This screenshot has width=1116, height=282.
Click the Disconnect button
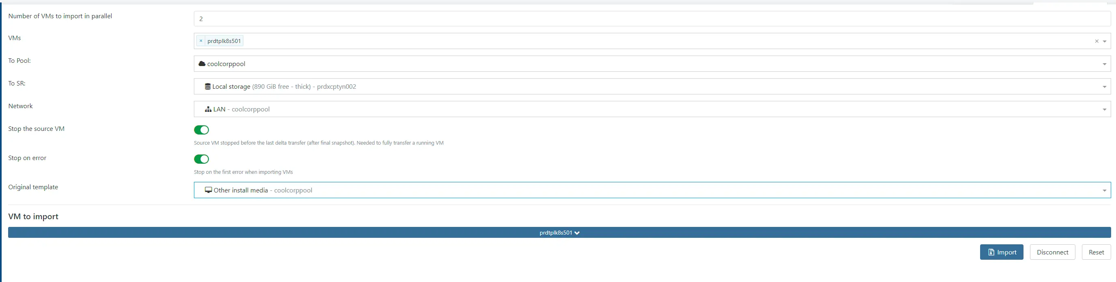1052,252
